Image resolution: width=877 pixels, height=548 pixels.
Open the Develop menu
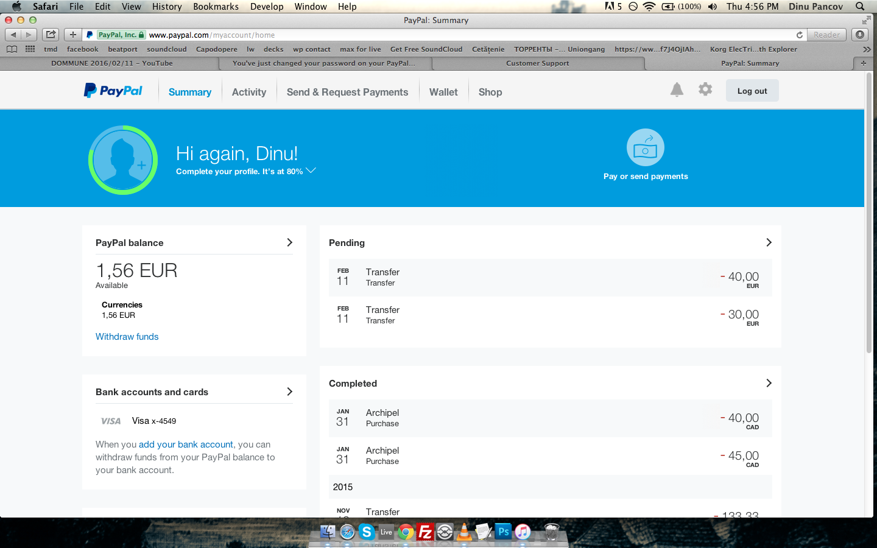(x=267, y=6)
